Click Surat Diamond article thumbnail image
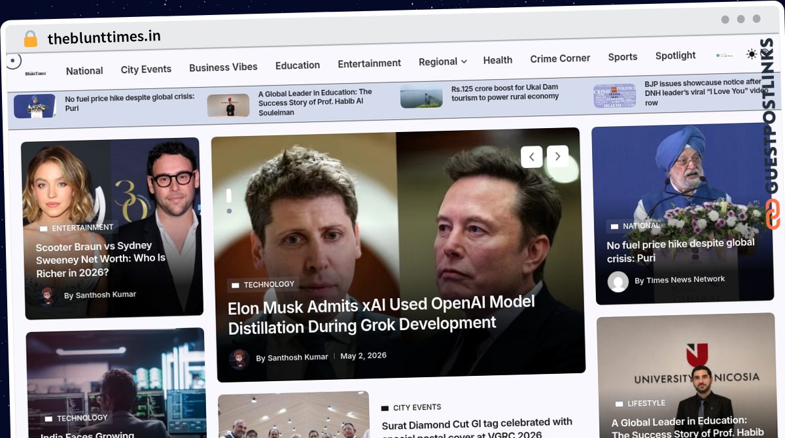This screenshot has height=438, width=785. coord(294,415)
